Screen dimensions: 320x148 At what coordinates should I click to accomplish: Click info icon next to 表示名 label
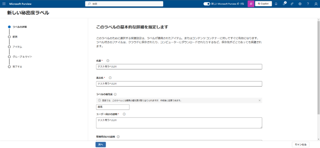pos(110,78)
